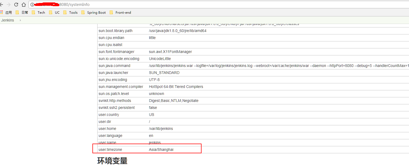Click the sun.awt.X11FontManager value

170,52
